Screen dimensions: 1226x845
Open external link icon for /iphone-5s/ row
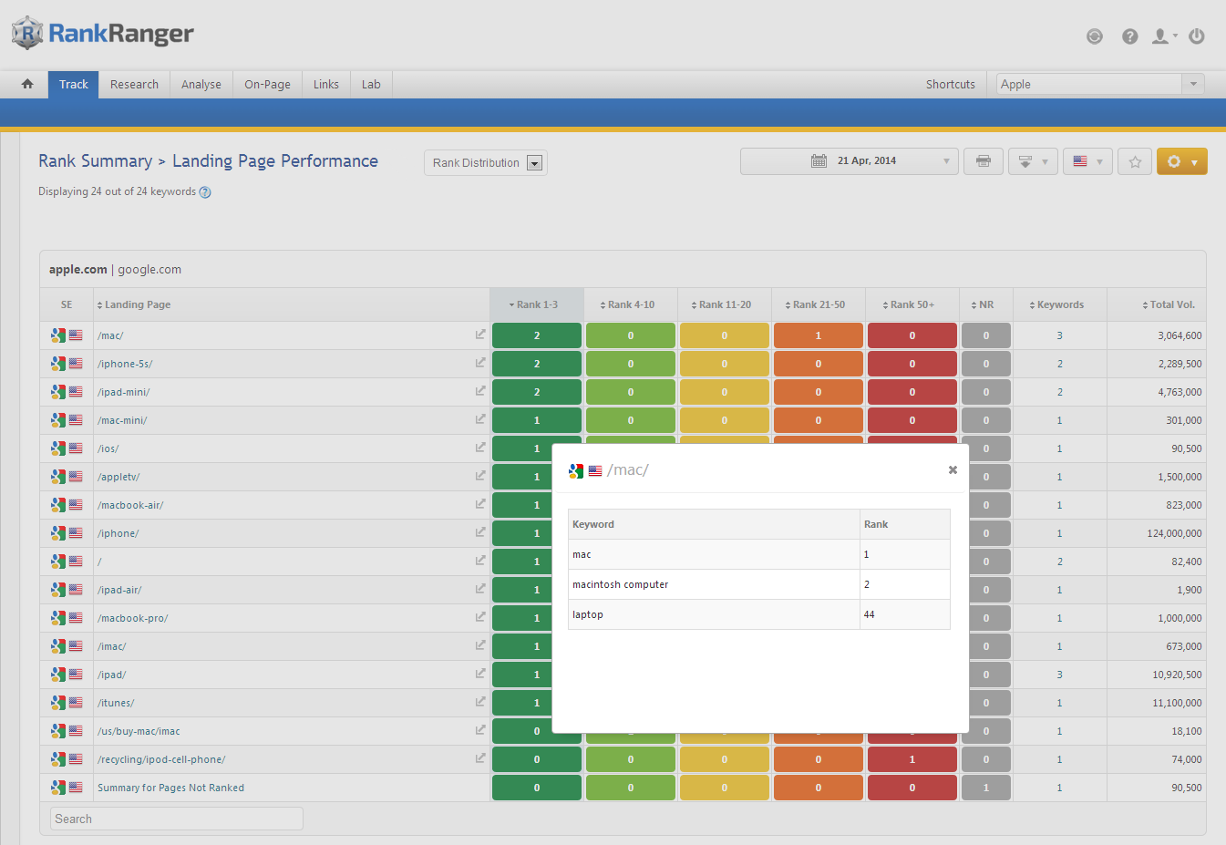click(480, 363)
